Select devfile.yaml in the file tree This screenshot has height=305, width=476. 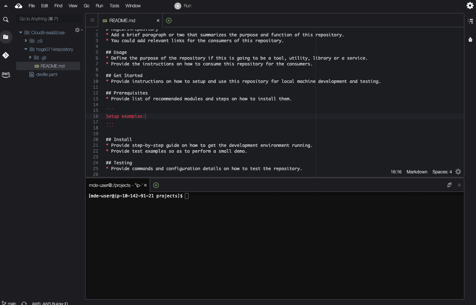(47, 75)
